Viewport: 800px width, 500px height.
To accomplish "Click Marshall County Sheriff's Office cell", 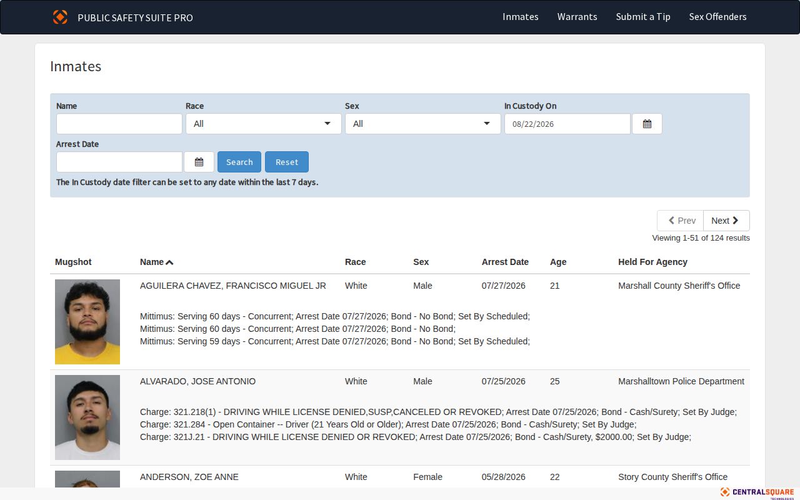I will [679, 286].
